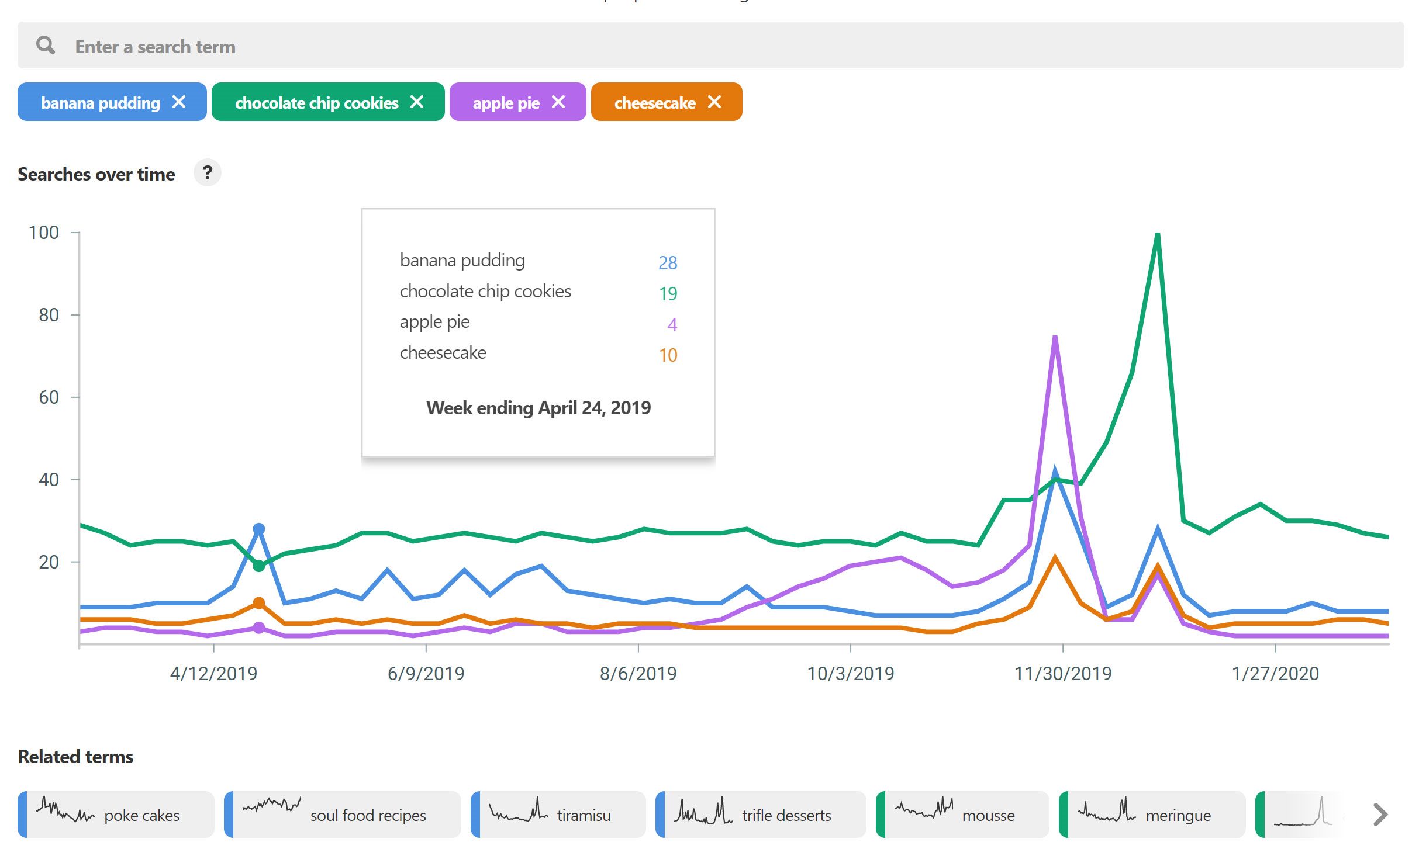Open Searches over time help icon
This screenshot has height=856, width=1419.
tap(207, 173)
